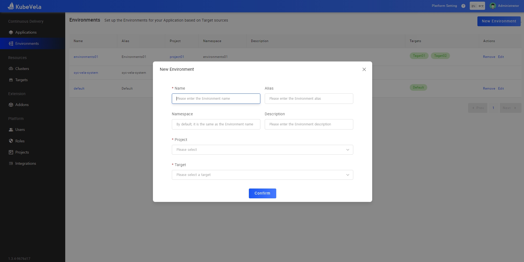The width and height of the screenshot is (524, 262).
Task: Click the Users people icon
Action: (11, 130)
